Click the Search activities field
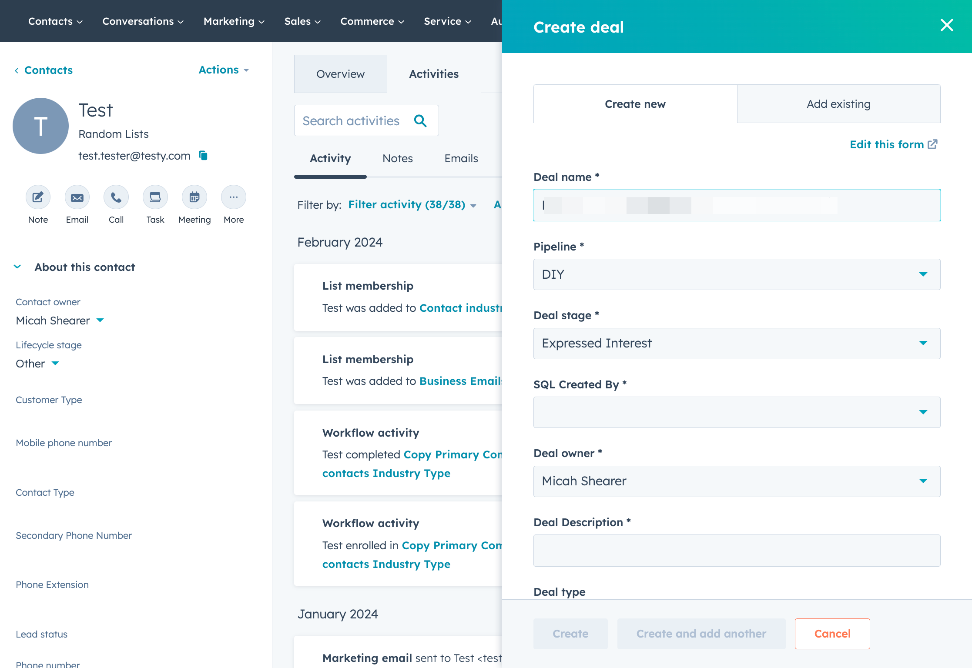Image resolution: width=972 pixels, height=668 pixels. pos(366,120)
